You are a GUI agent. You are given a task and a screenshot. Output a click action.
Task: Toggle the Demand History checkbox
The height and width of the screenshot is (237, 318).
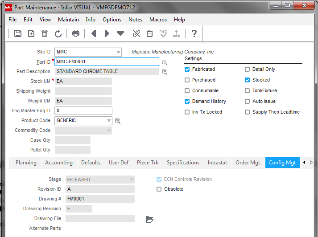187,101
